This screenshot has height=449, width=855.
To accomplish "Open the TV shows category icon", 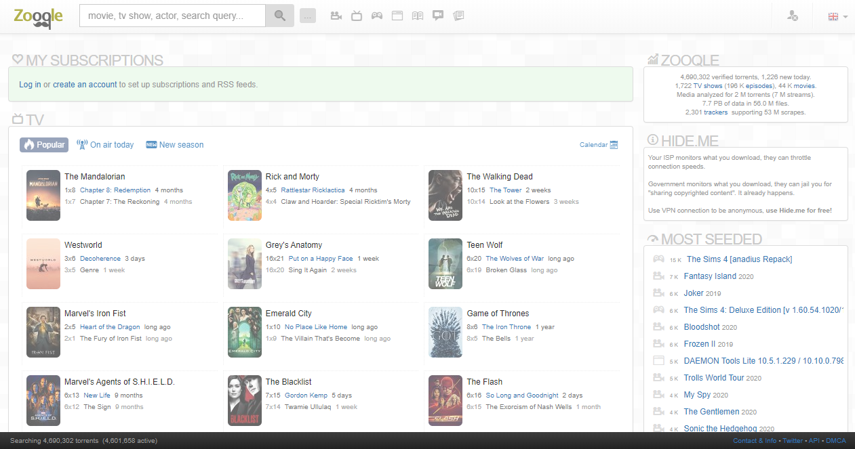I will click(x=356, y=16).
